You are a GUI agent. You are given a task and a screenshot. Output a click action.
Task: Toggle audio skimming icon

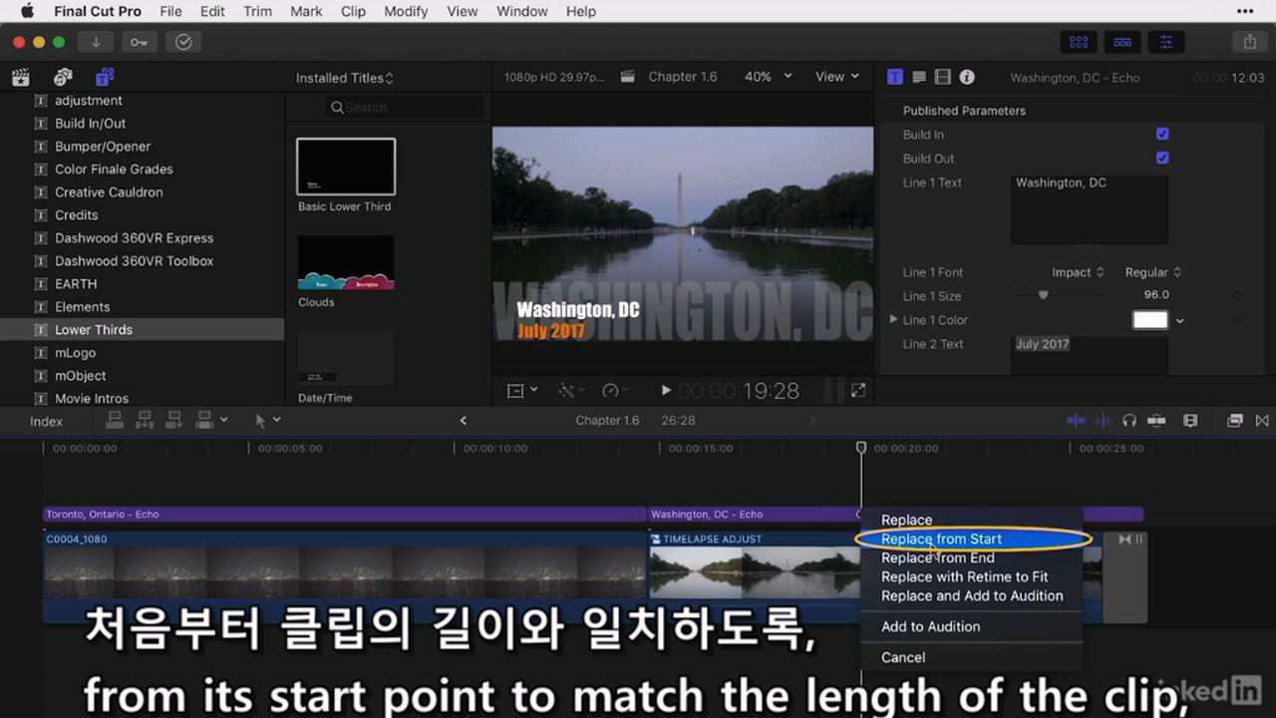tap(1104, 421)
